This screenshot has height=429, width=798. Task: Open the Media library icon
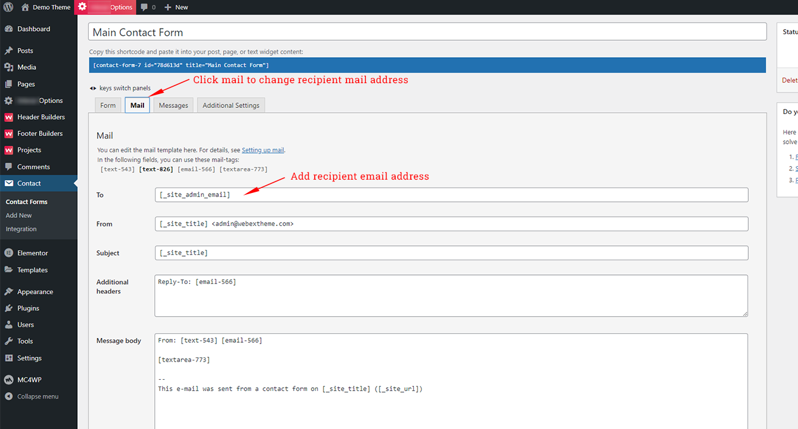[x=9, y=67]
